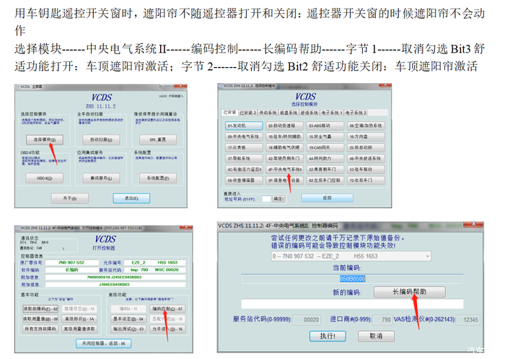Viewport: 505px width, 359px height.
Task: Open OBD-II functions button
Action: tap(45, 178)
